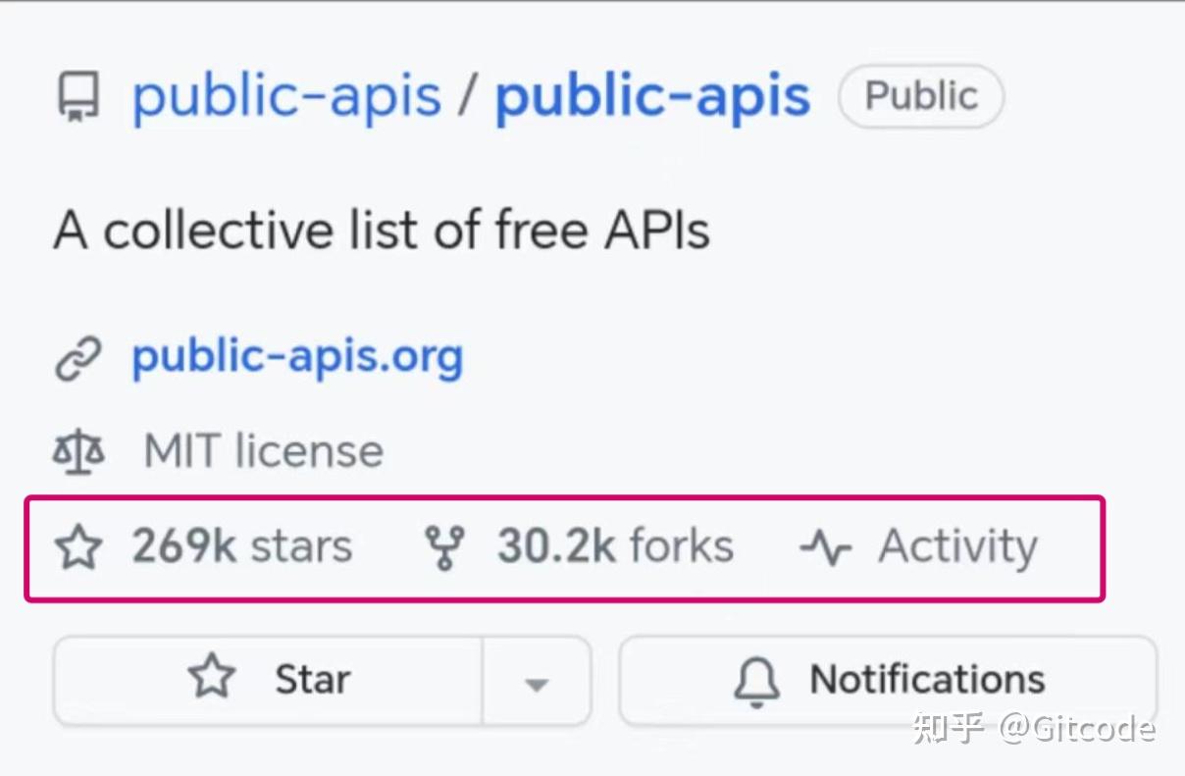Open the MIT license text link
Screen dimensions: 1185x776
tap(263, 451)
